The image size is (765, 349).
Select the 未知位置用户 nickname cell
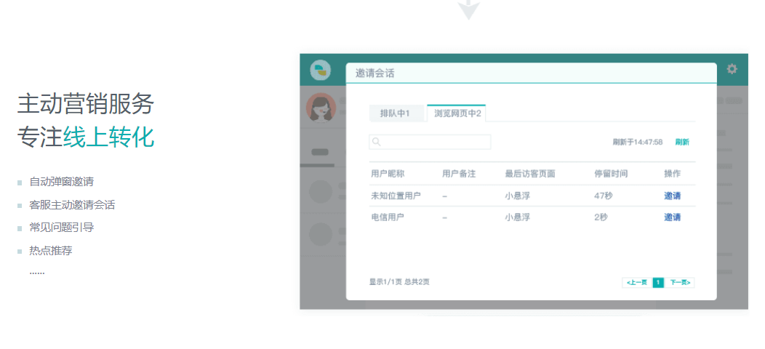coord(396,196)
